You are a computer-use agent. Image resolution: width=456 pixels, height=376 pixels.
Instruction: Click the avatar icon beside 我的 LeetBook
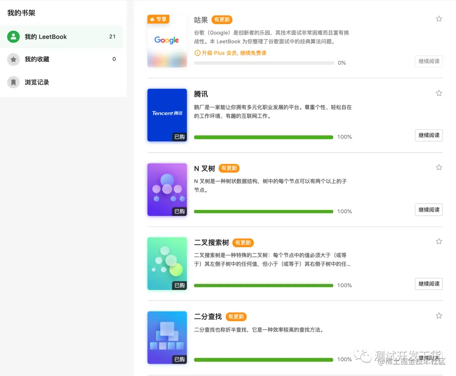[13, 37]
